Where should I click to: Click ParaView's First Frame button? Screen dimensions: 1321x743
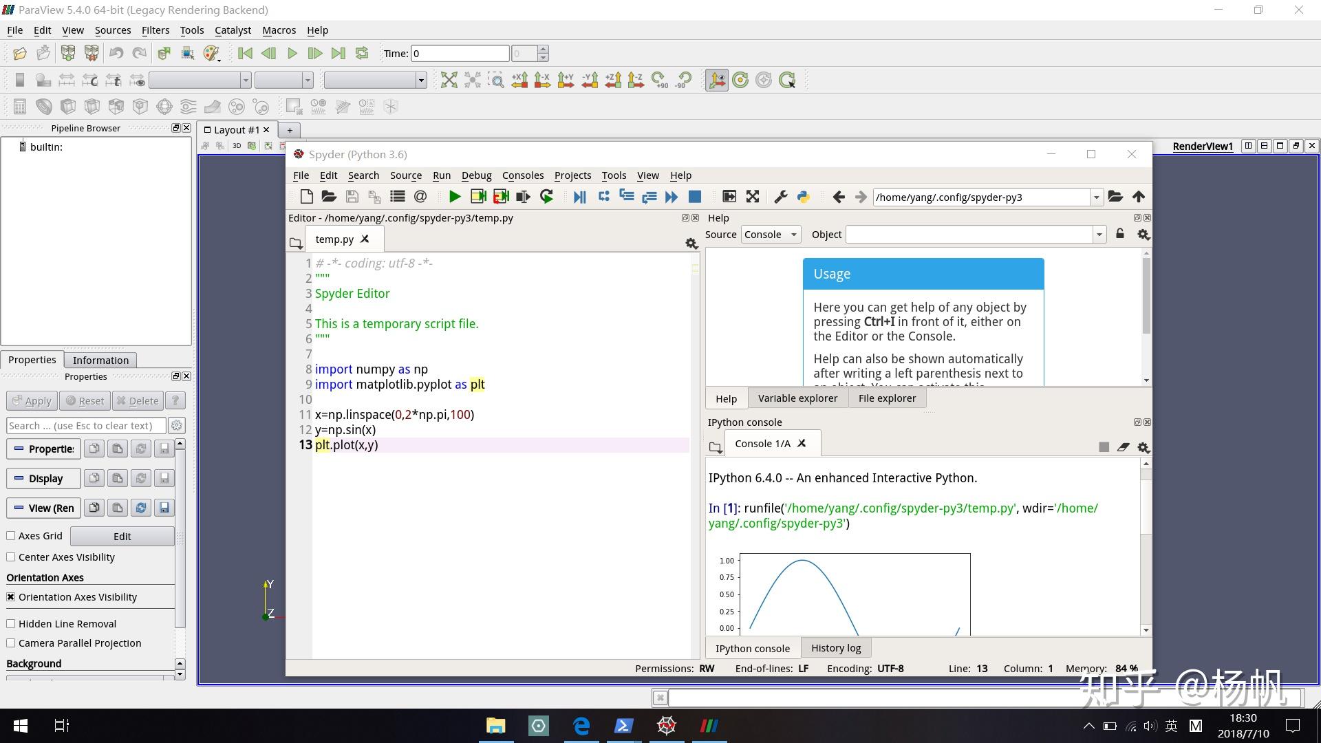click(245, 53)
